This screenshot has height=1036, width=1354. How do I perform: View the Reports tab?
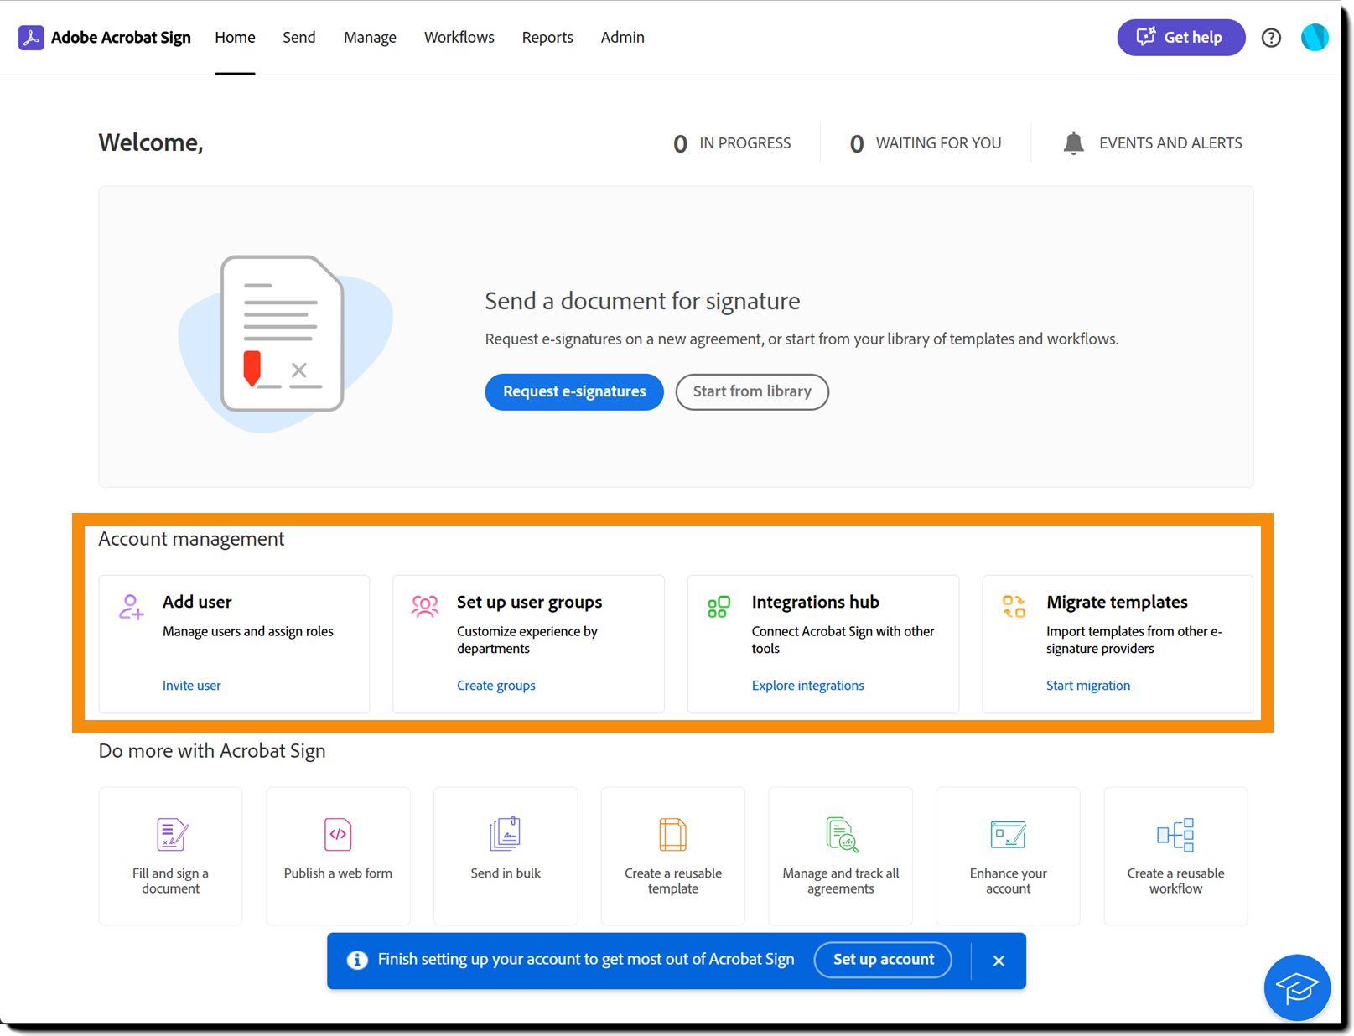pyautogui.click(x=547, y=38)
